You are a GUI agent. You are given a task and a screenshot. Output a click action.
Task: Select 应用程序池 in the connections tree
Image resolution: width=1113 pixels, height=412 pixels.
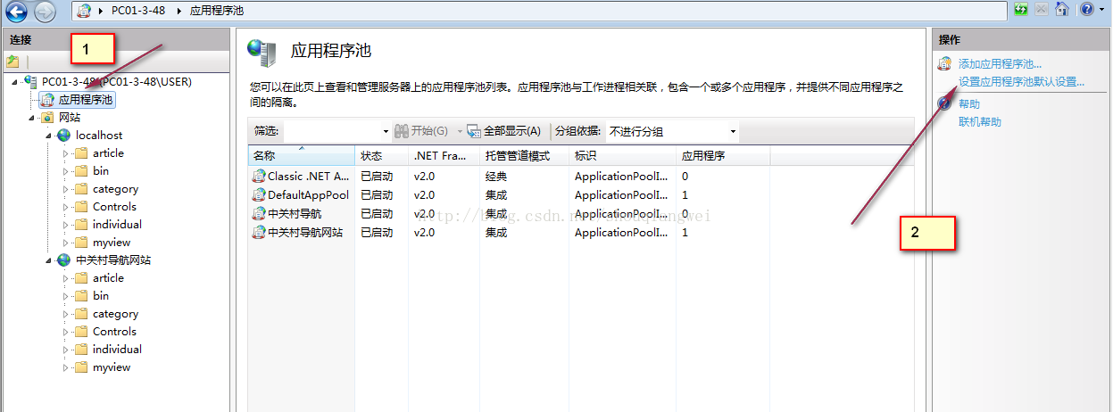point(78,100)
